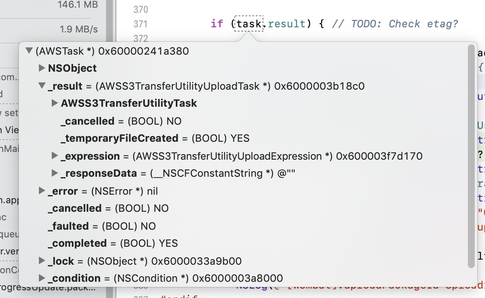The width and height of the screenshot is (485, 298).
Task: Expand the _expression upload expression node
Action: coord(55,156)
